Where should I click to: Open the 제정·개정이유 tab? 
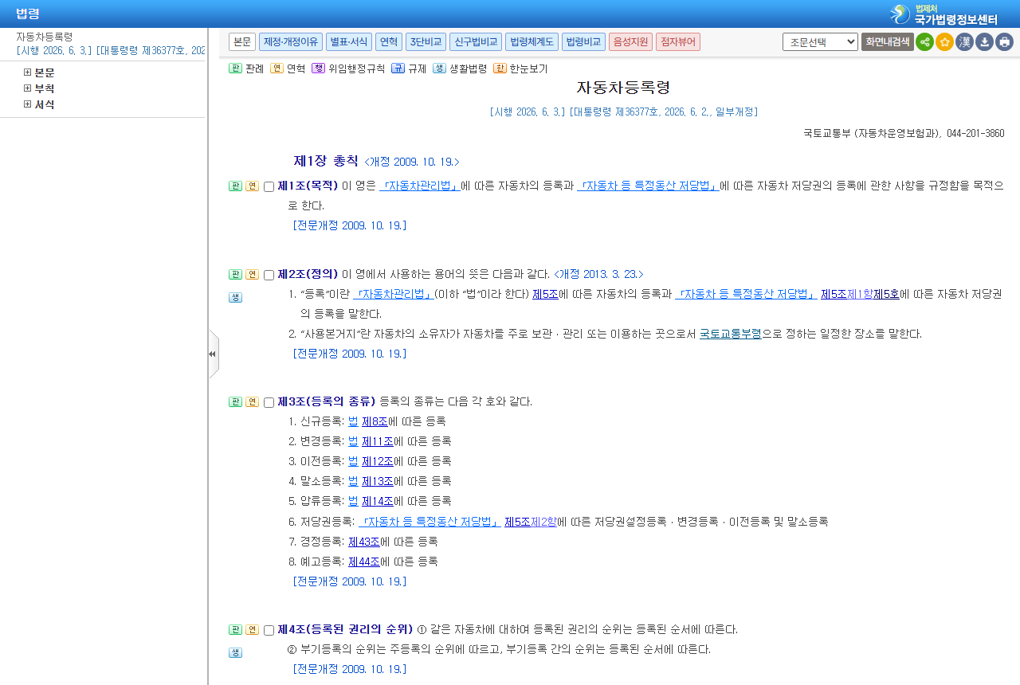[291, 42]
